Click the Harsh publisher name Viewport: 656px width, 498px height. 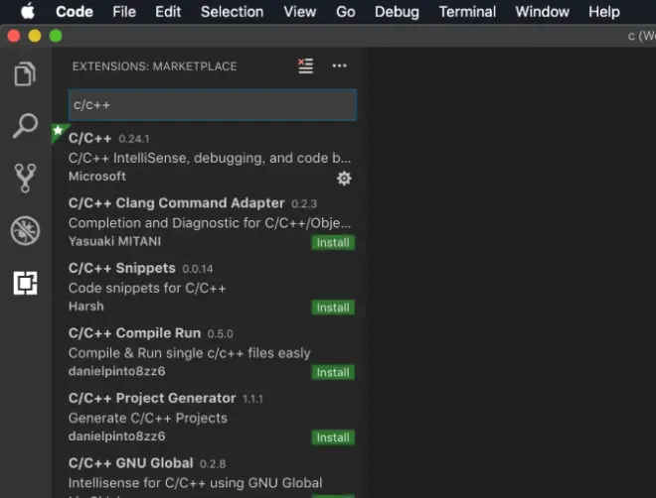(x=86, y=307)
